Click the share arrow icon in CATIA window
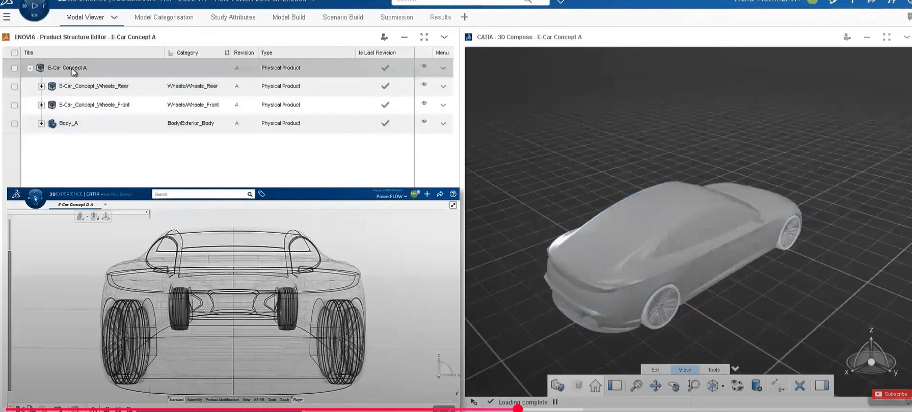Image resolution: width=912 pixels, height=412 pixels. click(x=440, y=194)
